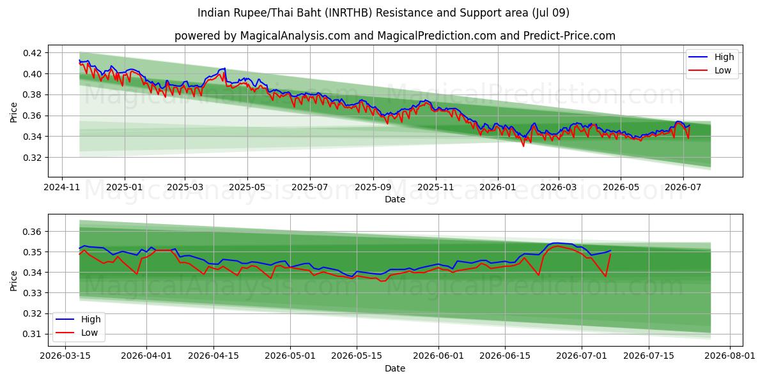Click the top chart 'Date' axis label

pyautogui.click(x=395, y=200)
